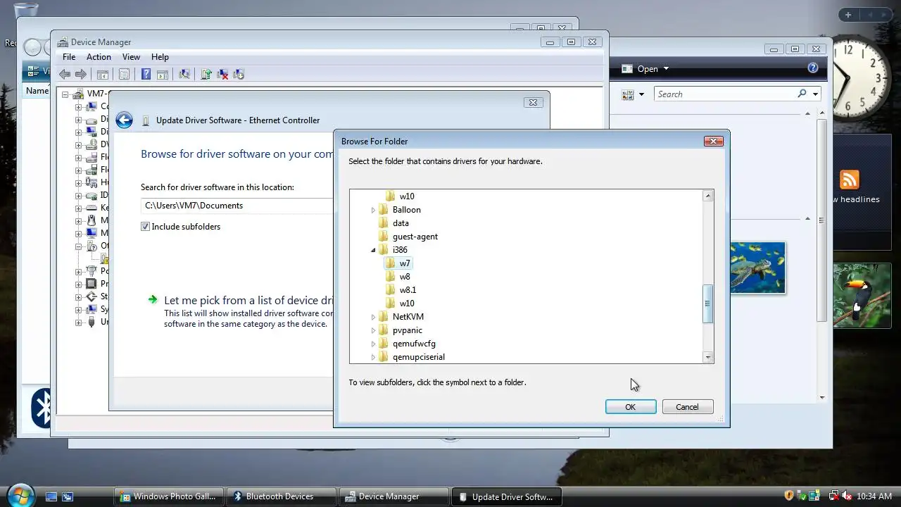Viewport: 901px width, 507px height.
Task: Collapse the VM7 root node in Device Manager
Action: [65, 94]
